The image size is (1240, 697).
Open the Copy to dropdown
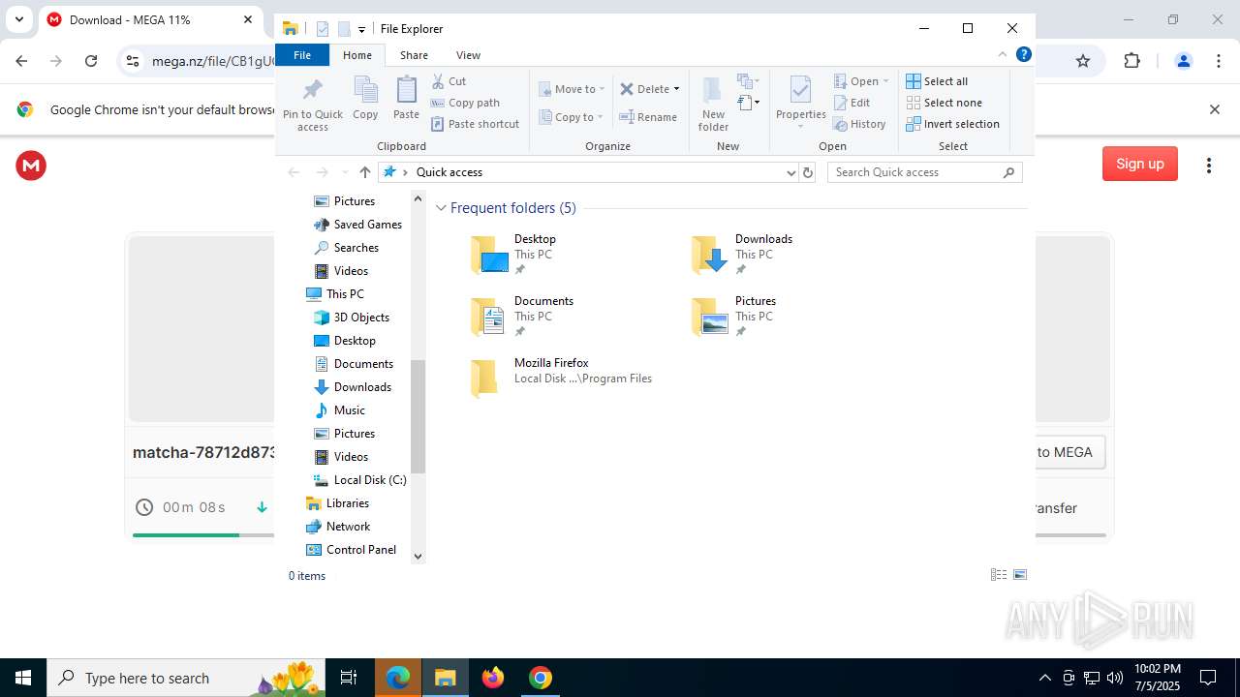(x=572, y=117)
